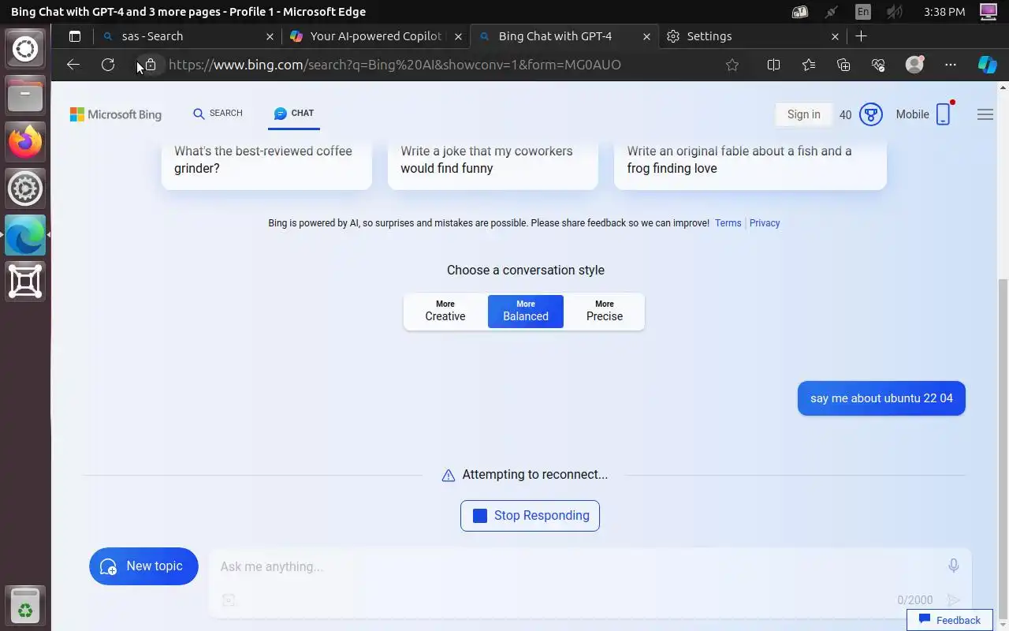Viewport: 1009px width, 631px height.
Task: Open the Privacy link
Action: 765,223
